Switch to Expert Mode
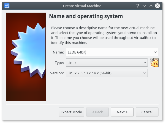 (x=71, y=112)
